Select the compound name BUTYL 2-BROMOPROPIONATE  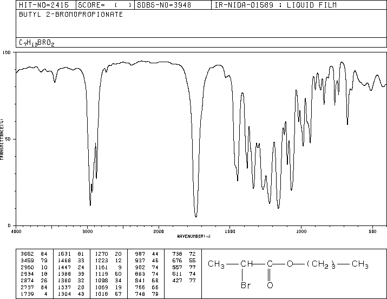click(x=71, y=15)
